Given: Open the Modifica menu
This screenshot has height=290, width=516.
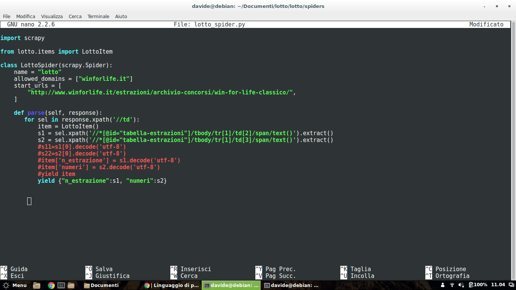Looking at the screenshot, I should tap(26, 16).
